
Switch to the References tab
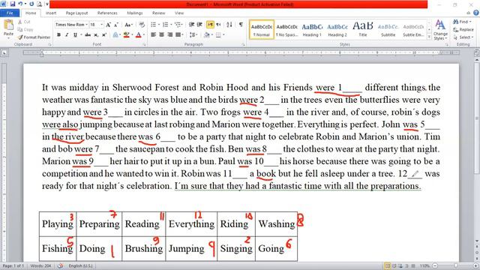pos(107,13)
